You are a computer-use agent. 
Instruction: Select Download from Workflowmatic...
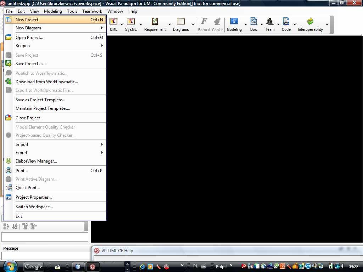[55, 82]
